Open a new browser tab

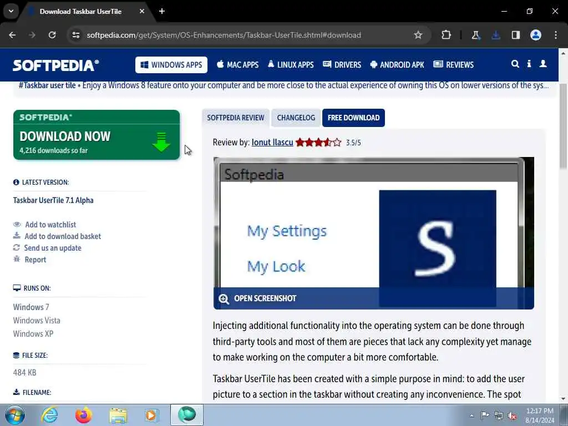tap(162, 11)
